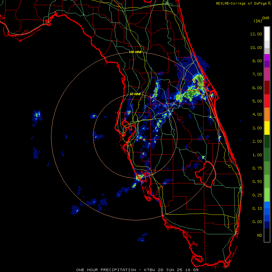This screenshot has height=272, width=272.
Task: Pick the magenta swatch in the legend
Action: (x=267, y=57)
